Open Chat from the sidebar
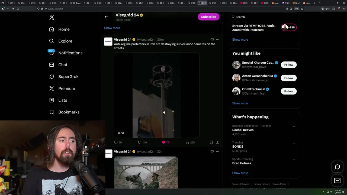Image resolution: width=347 pixels, height=195 pixels. [x=58, y=65]
